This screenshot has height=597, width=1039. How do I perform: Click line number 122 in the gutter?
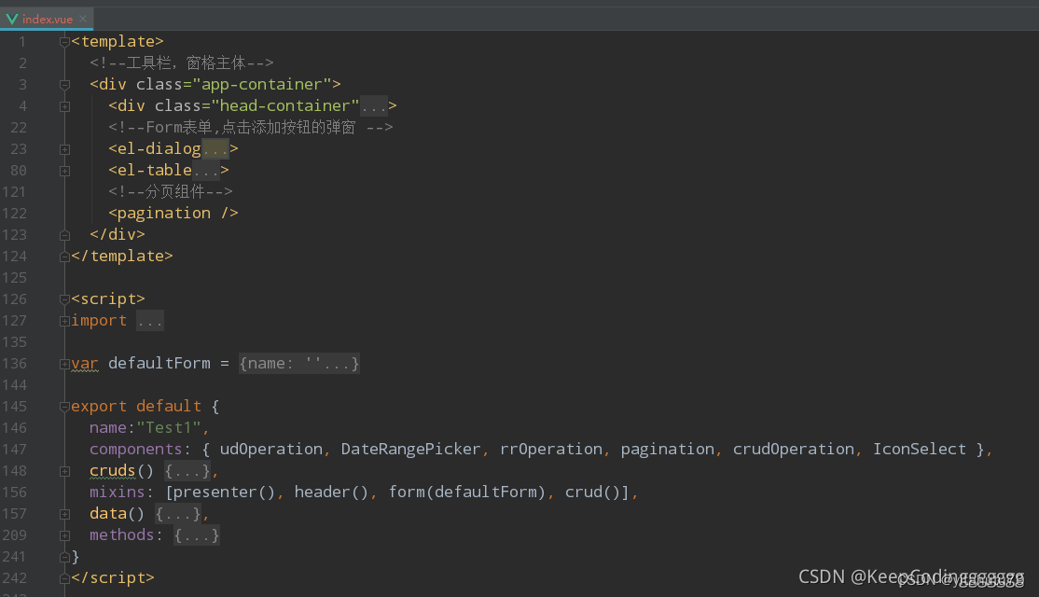point(15,213)
